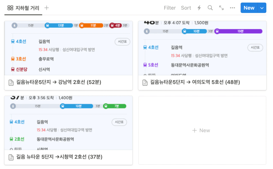Click the expand full page arrows icon
The image size is (273, 169).
coord(221,8)
